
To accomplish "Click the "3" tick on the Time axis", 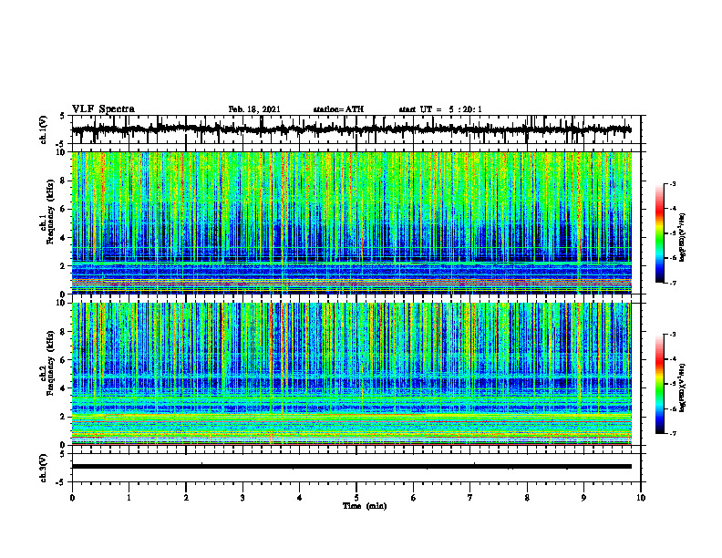I will 242,498.
